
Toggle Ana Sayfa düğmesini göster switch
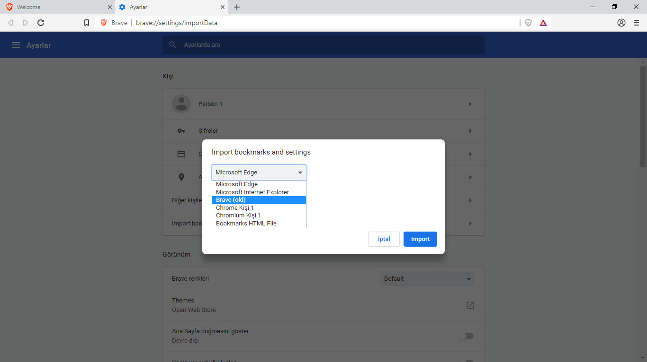[467, 336]
